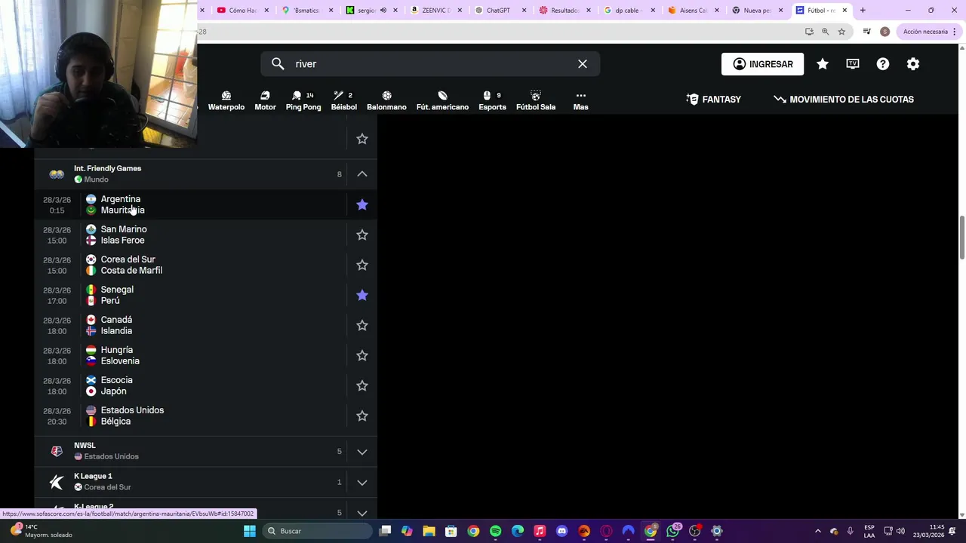This screenshot has height=543, width=966.
Task: Select the Motor sport icon
Action: click(x=265, y=100)
